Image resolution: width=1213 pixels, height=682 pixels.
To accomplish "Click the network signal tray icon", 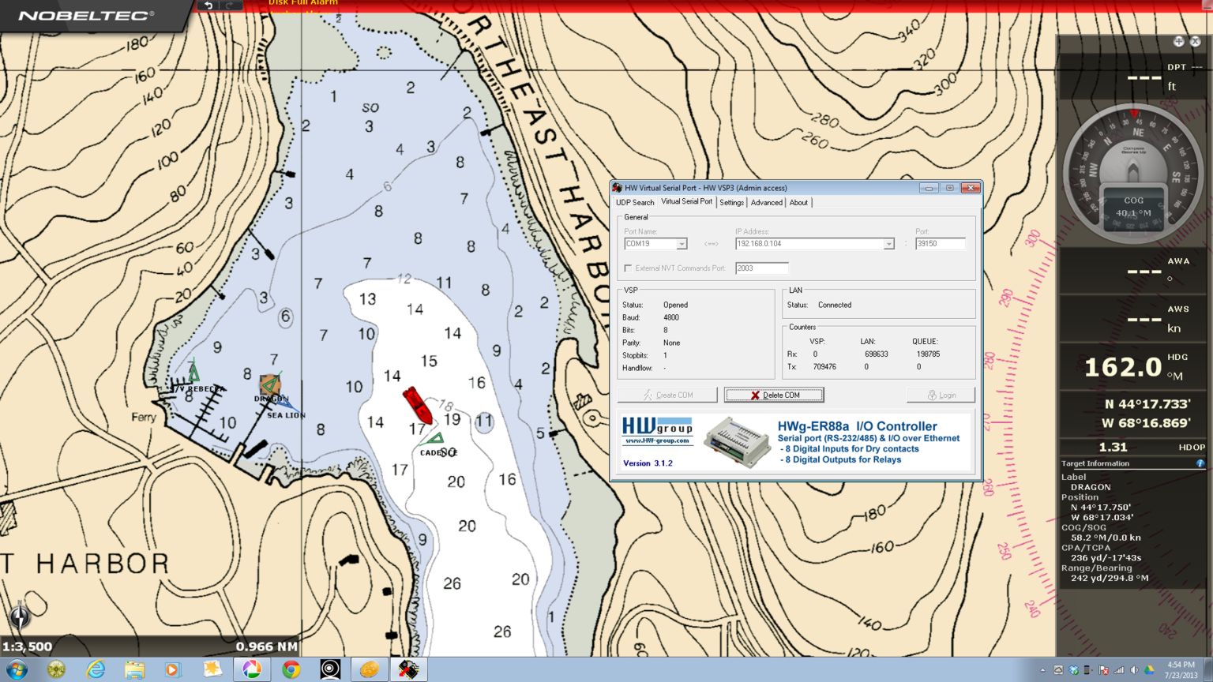I will tap(1119, 670).
